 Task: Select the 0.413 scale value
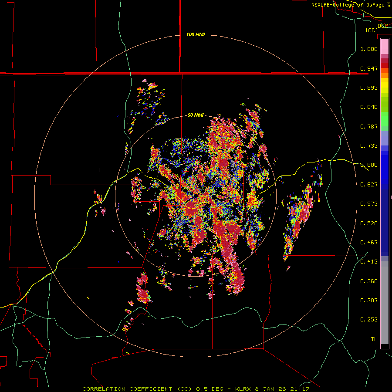coord(369,262)
